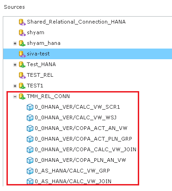Select the Test_HANA source
This screenshot has width=172, height=191.
(x=41, y=64)
